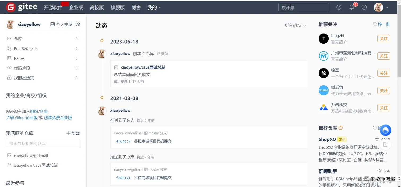Click the xiaoyellow username in sidebar header

pos(29,24)
